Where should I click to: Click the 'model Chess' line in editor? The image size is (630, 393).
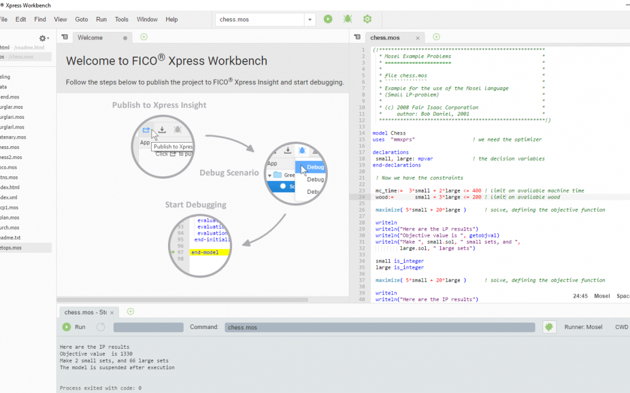click(389, 133)
